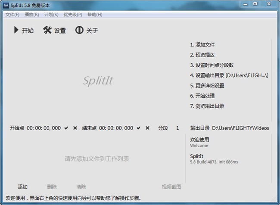This screenshot has height=205, width=280.
Task: Click the 请先添加文件到工作列表 placeholder text
Action: [97, 158]
